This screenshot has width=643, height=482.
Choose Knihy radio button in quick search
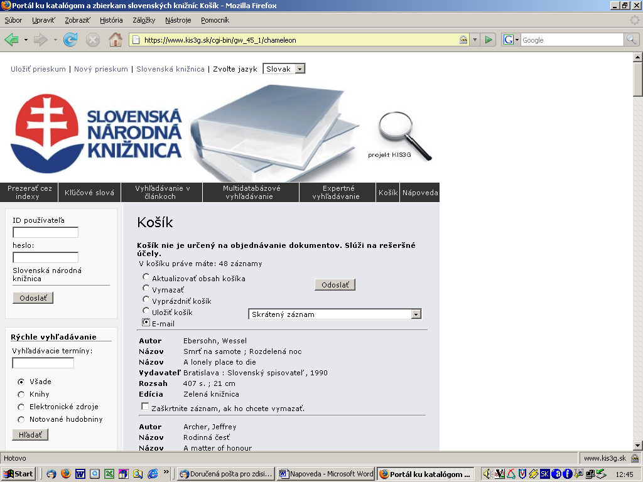point(21,394)
